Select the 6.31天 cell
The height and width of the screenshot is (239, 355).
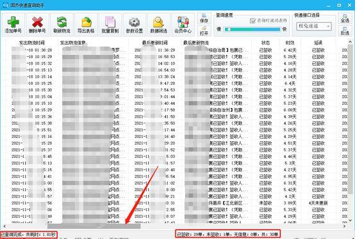(290, 183)
